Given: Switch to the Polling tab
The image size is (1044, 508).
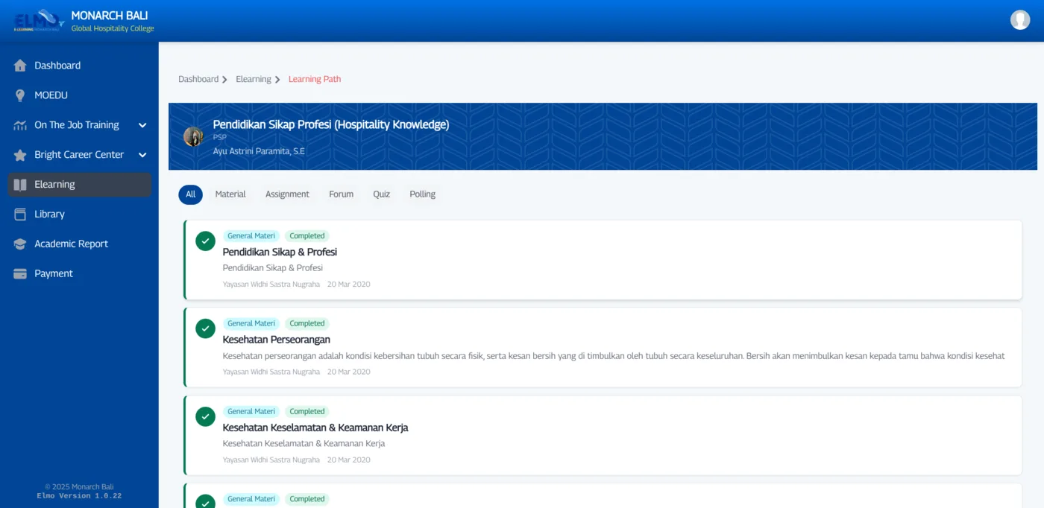Looking at the screenshot, I should coord(422,194).
